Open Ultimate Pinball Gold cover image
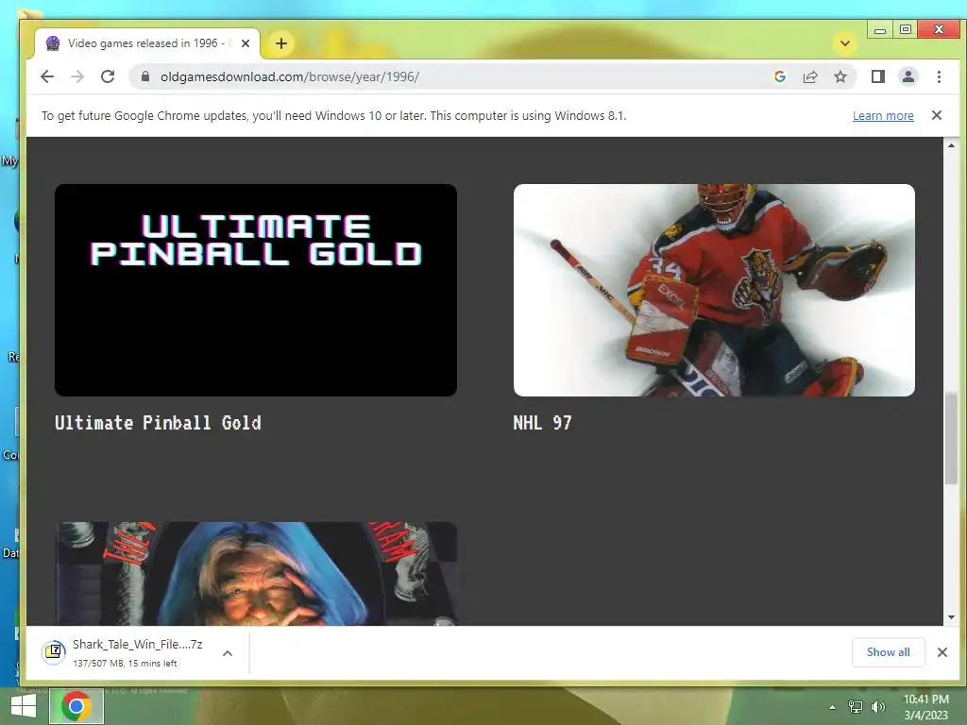The width and height of the screenshot is (967, 725). tap(255, 290)
